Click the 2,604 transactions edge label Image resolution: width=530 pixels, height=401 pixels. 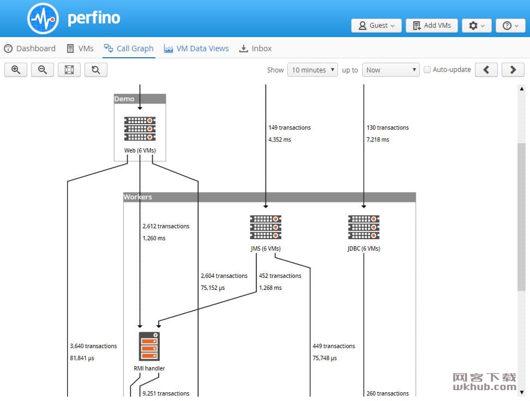tap(224, 276)
